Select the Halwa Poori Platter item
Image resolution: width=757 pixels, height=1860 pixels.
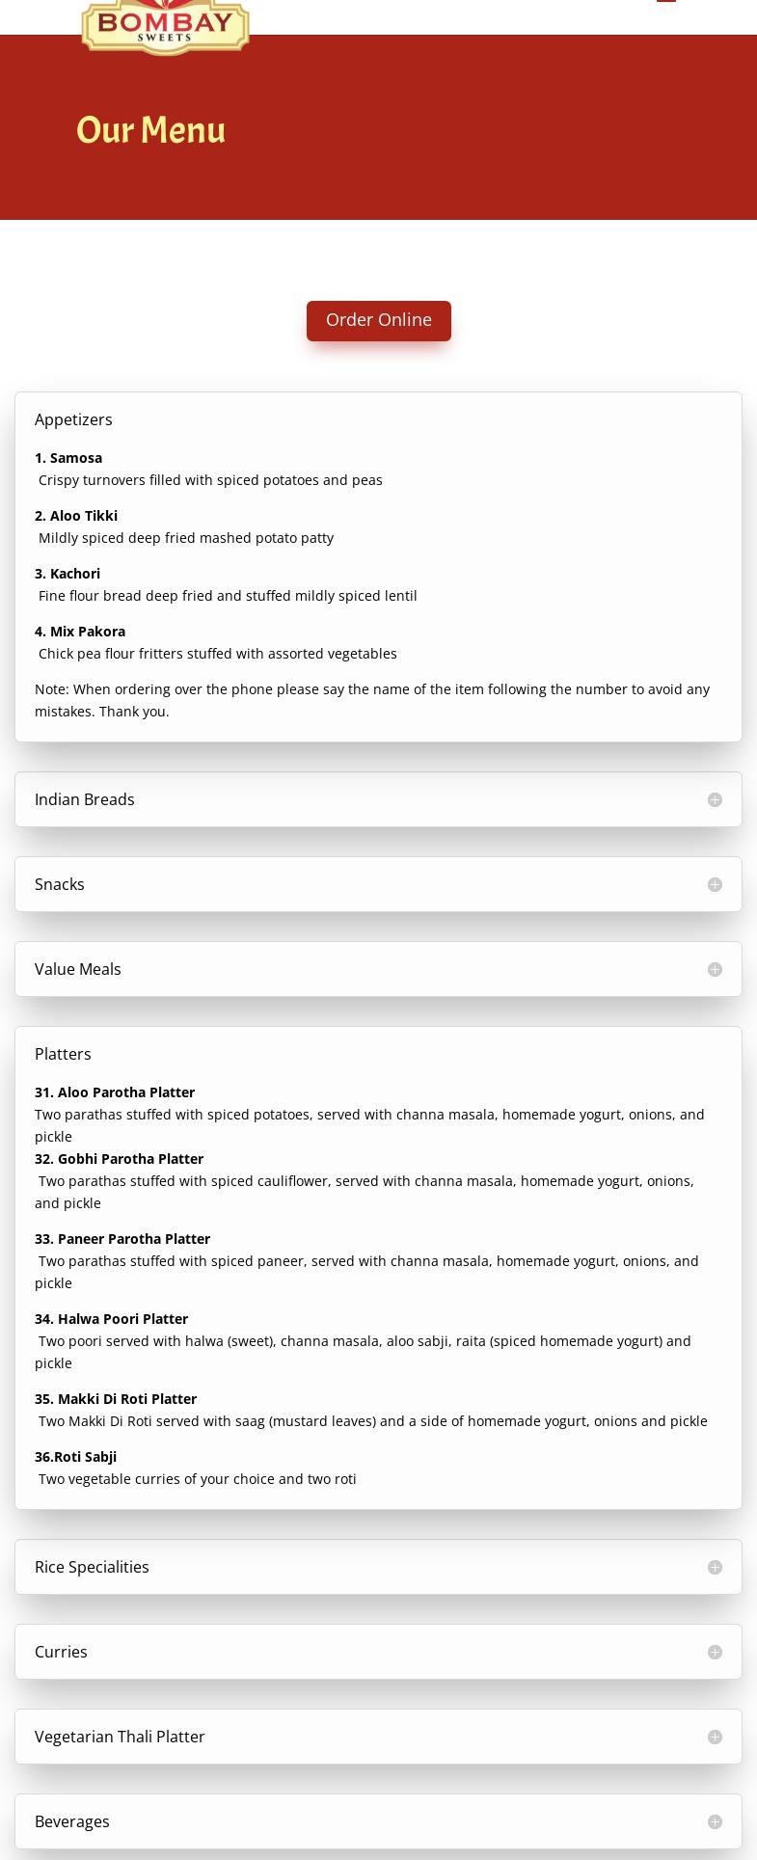tap(112, 1319)
